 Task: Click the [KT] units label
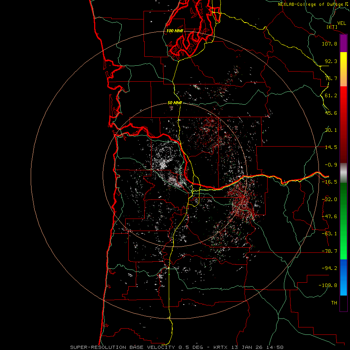coord(332,27)
